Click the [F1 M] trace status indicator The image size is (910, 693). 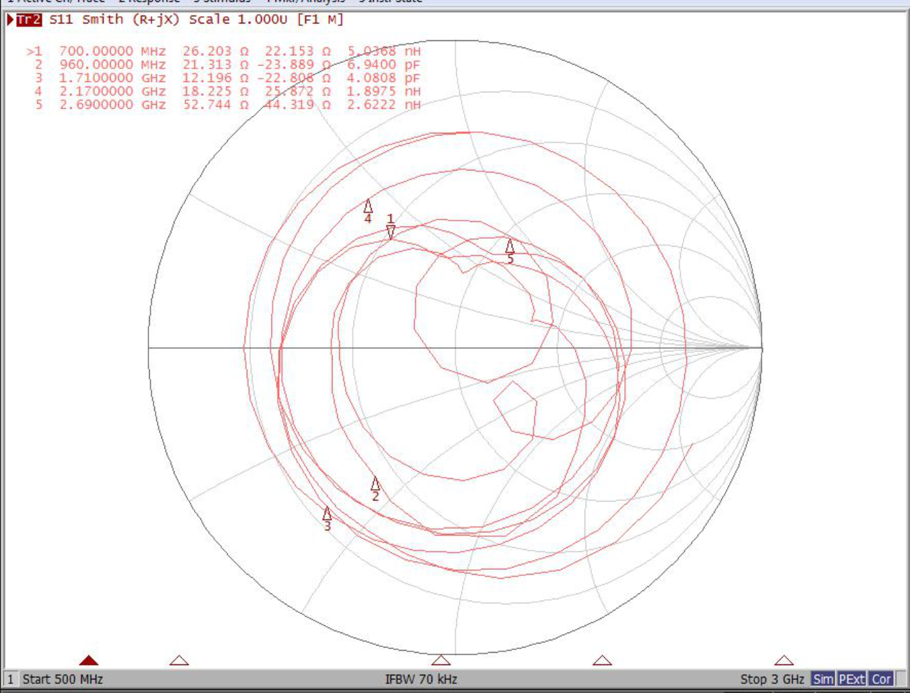320,20
